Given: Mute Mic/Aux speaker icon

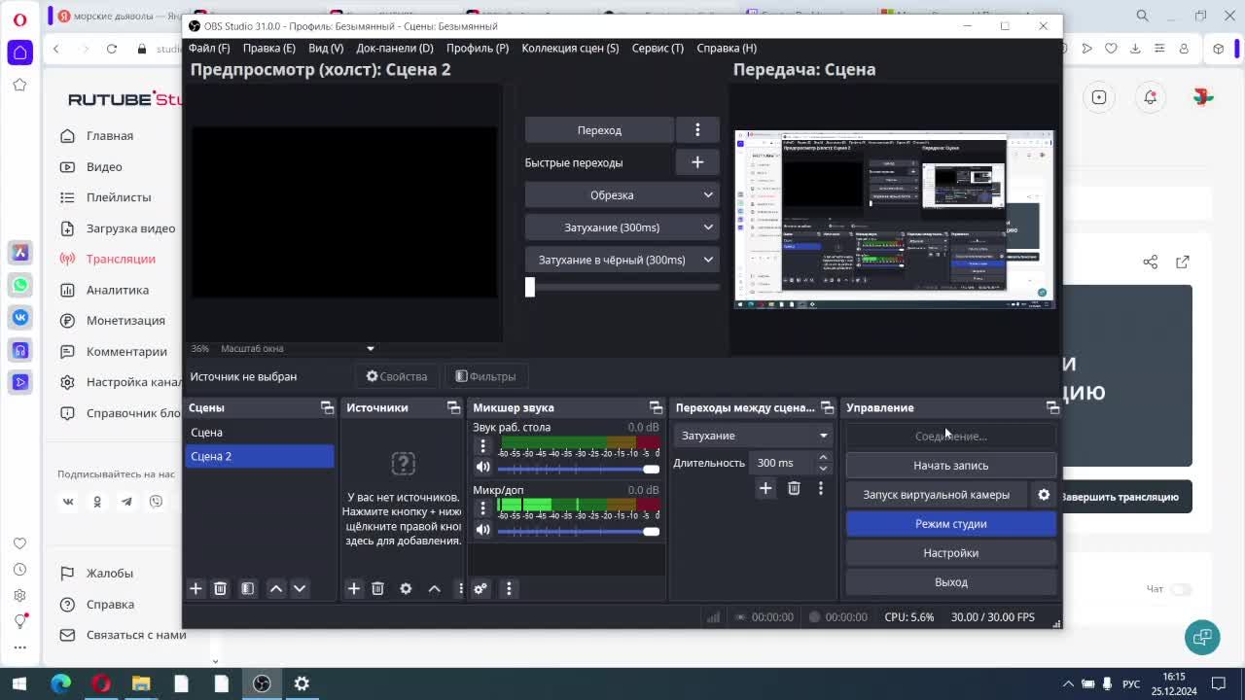Looking at the screenshot, I should (482, 530).
